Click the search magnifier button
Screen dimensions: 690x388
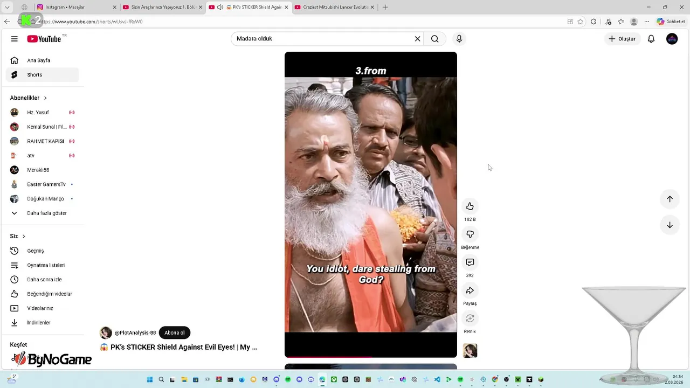click(x=435, y=39)
